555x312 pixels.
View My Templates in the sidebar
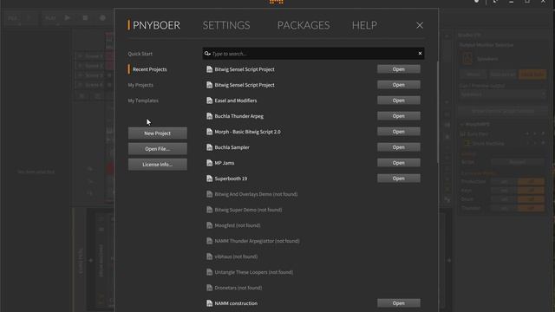click(x=143, y=101)
